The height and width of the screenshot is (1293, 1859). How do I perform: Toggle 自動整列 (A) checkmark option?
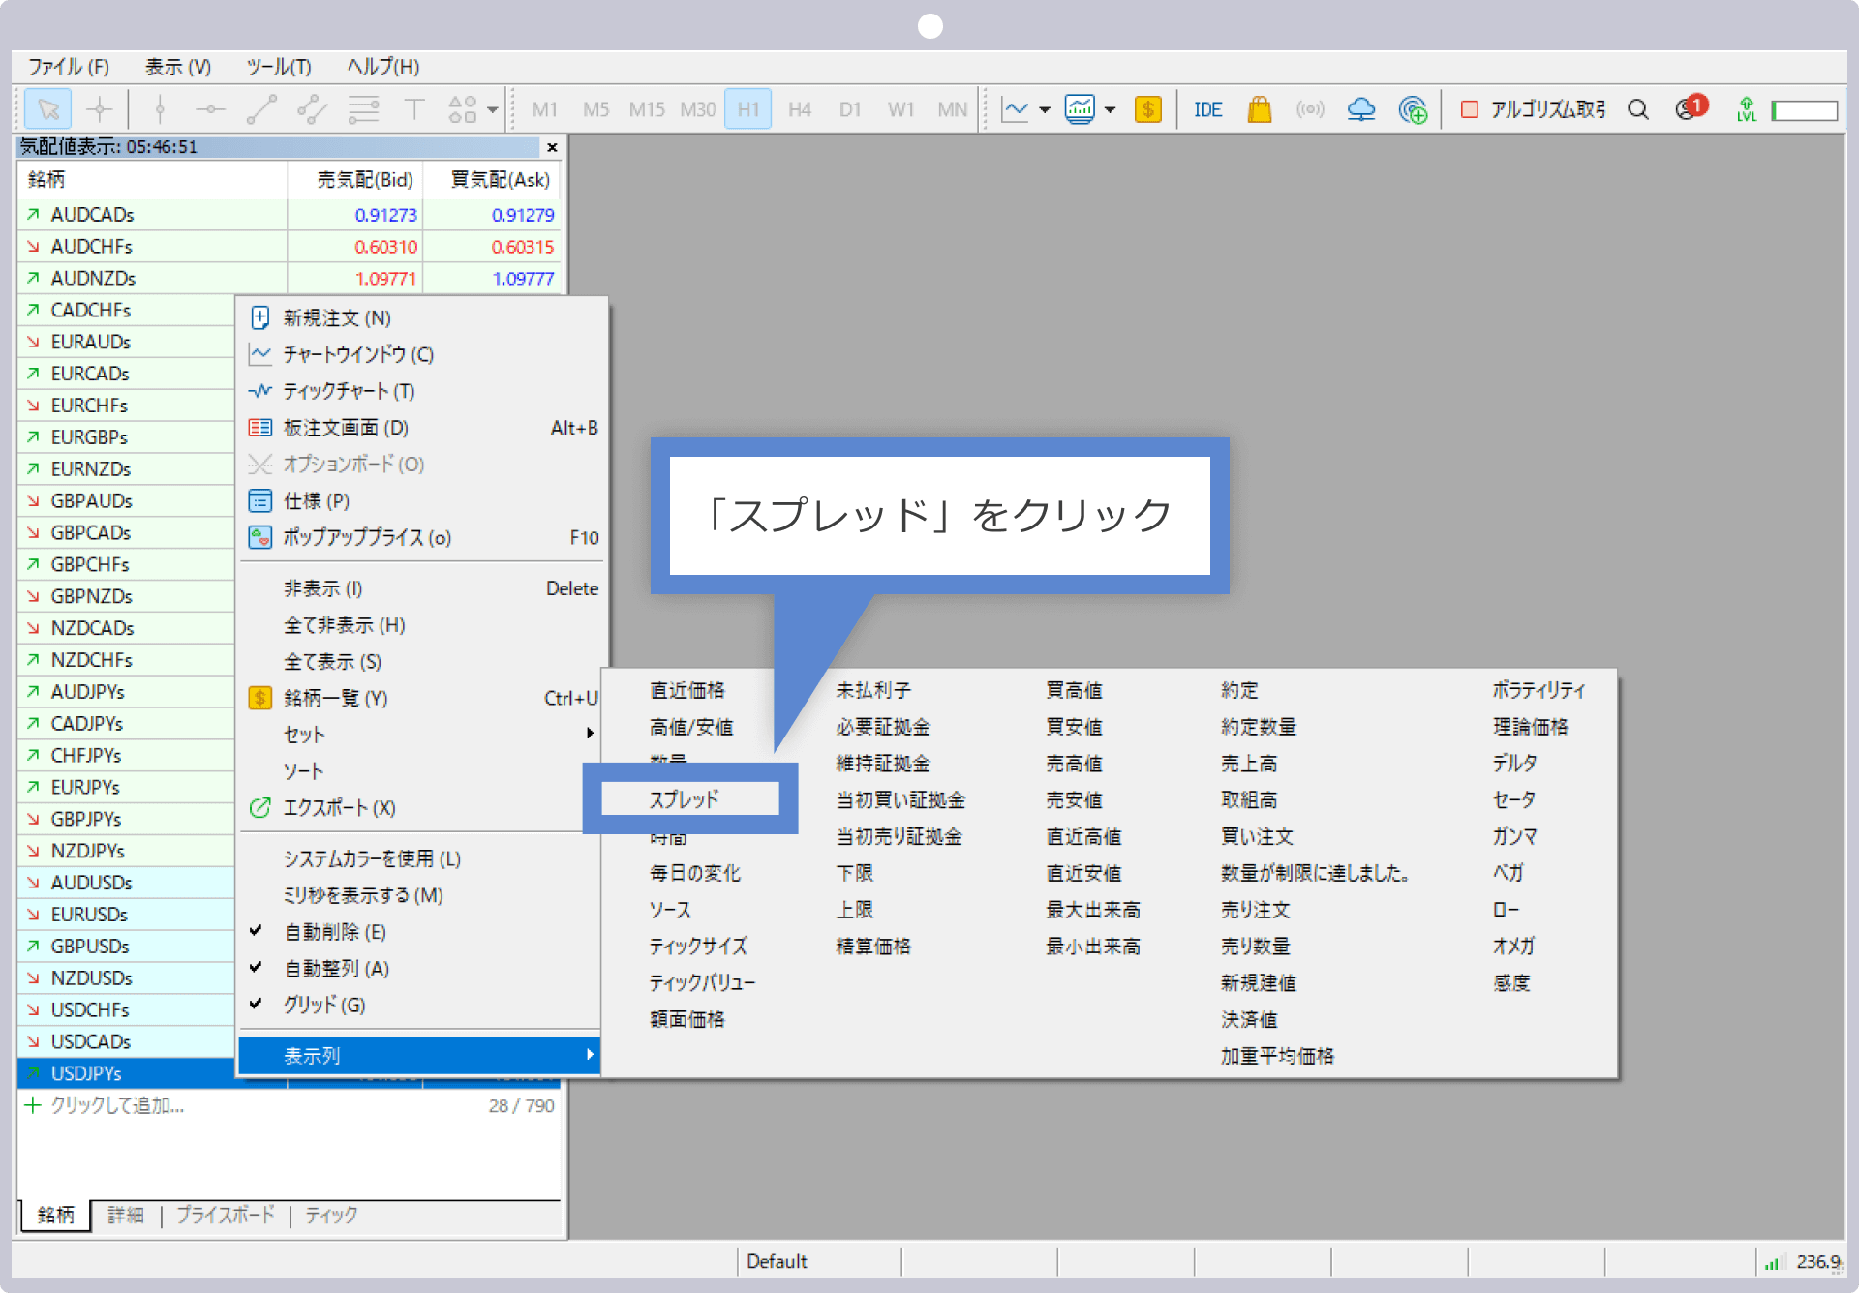click(x=422, y=969)
